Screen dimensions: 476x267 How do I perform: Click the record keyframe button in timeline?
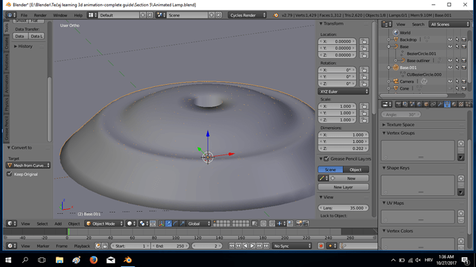(321, 246)
